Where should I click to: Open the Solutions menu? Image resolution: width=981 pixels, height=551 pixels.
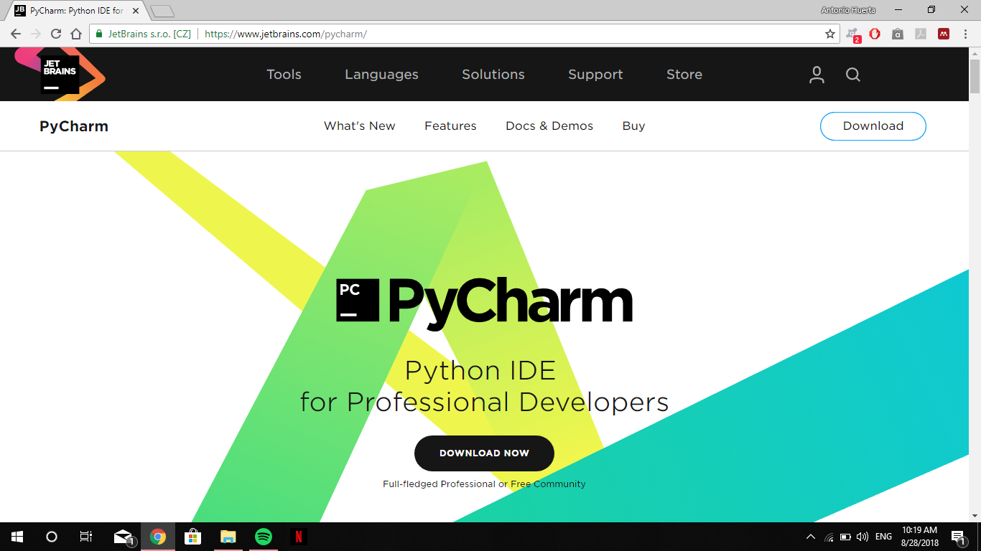[x=493, y=74]
